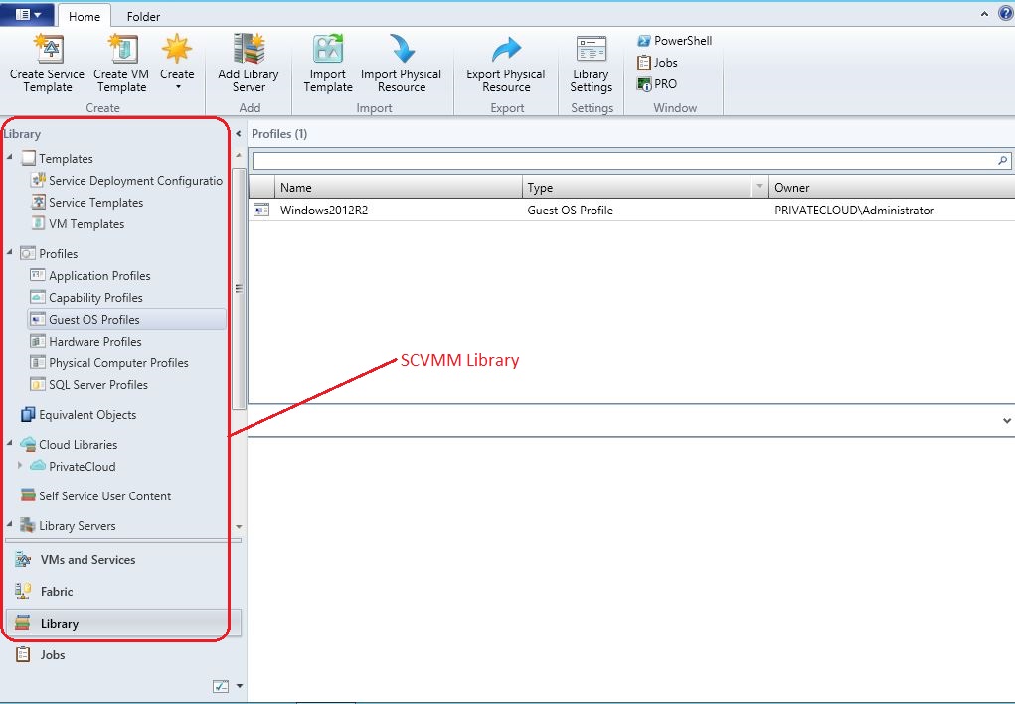Click PRIVATECLOUD\Administrator owner cell
The width and height of the screenshot is (1015, 704).
click(855, 211)
